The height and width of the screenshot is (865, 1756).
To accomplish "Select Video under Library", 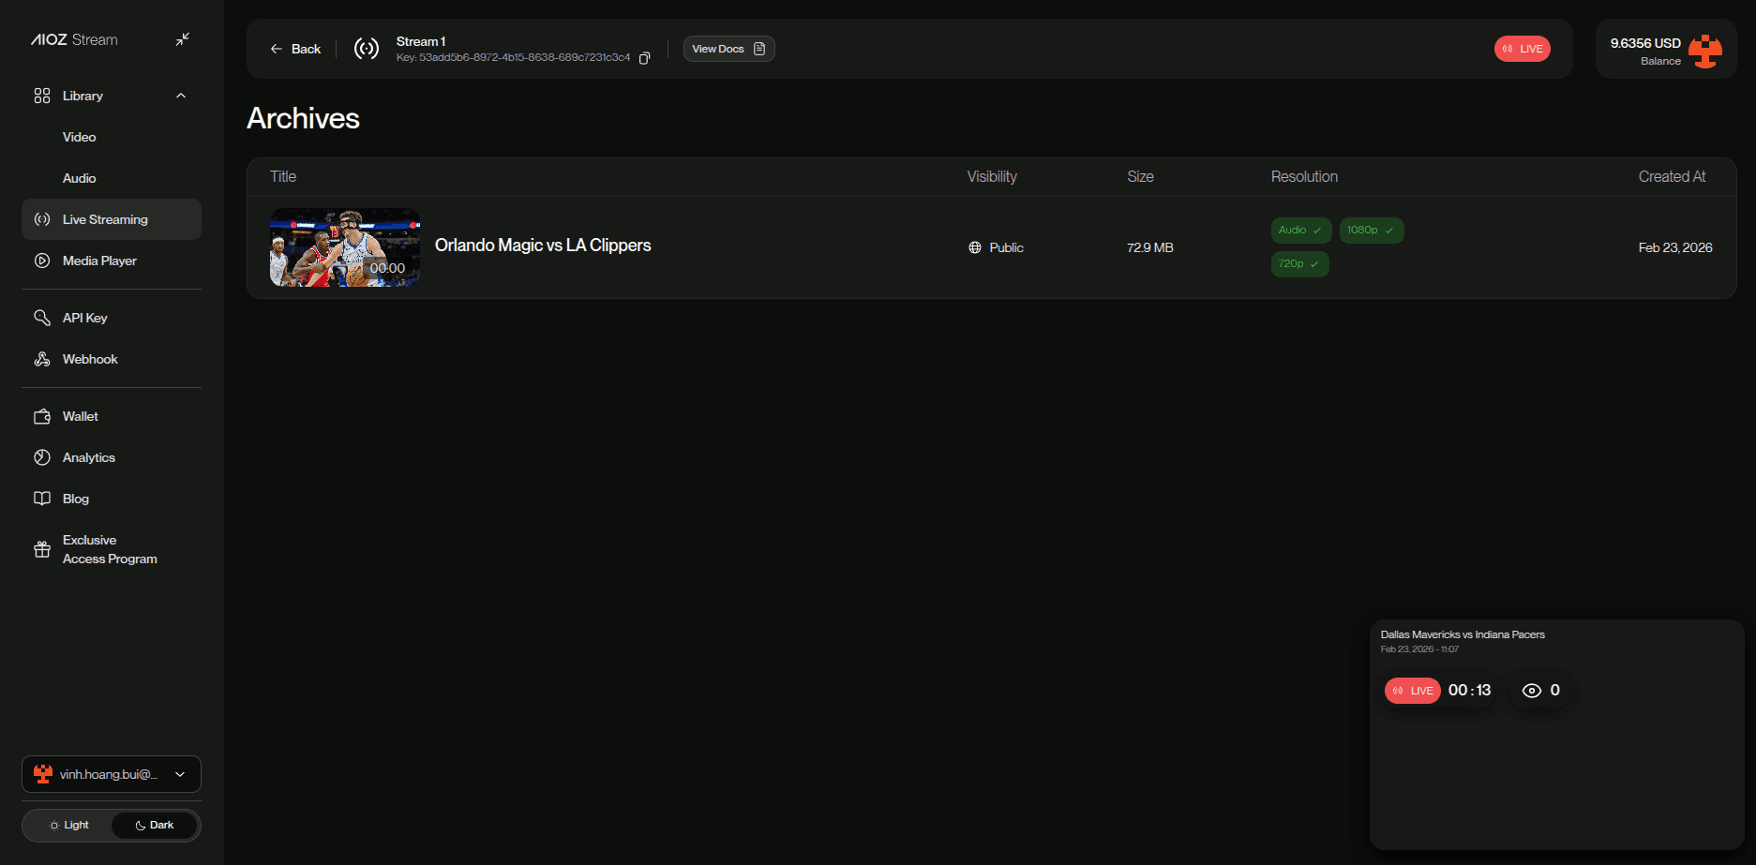I will [x=79, y=137].
